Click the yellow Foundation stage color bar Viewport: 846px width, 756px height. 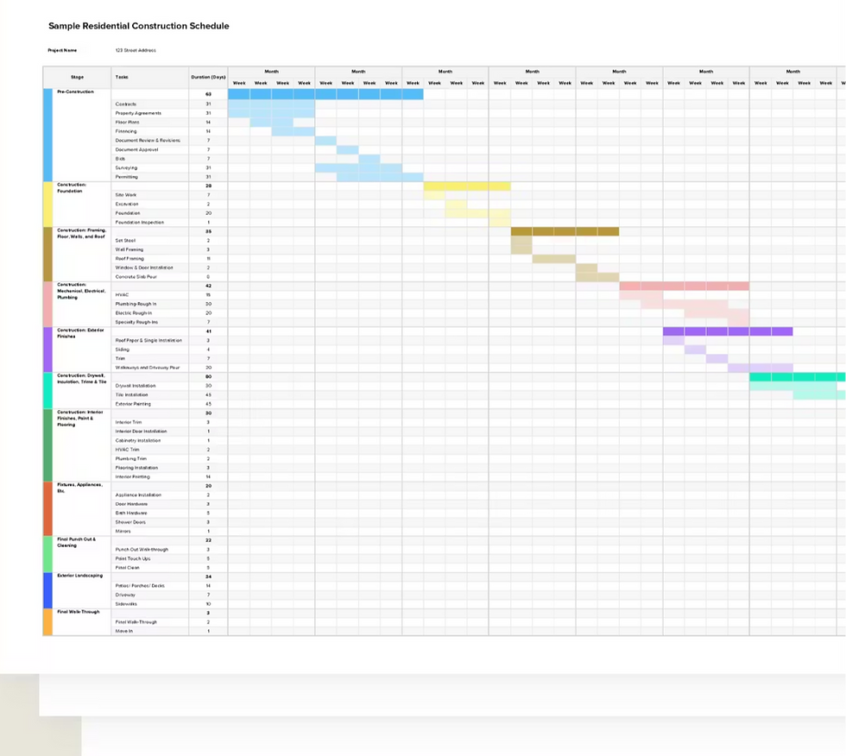coord(48,204)
